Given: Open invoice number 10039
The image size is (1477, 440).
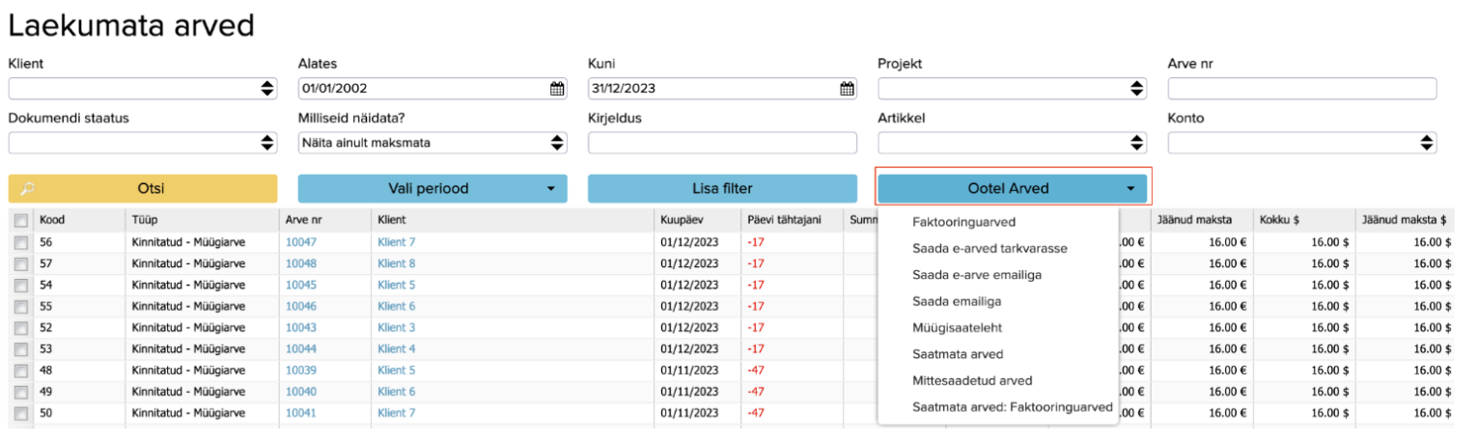Looking at the screenshot, I should point(301,371).
